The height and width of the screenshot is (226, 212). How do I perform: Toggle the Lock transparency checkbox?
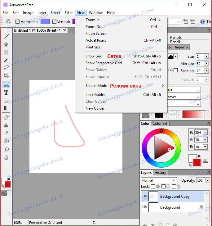[x=164, y=187]
